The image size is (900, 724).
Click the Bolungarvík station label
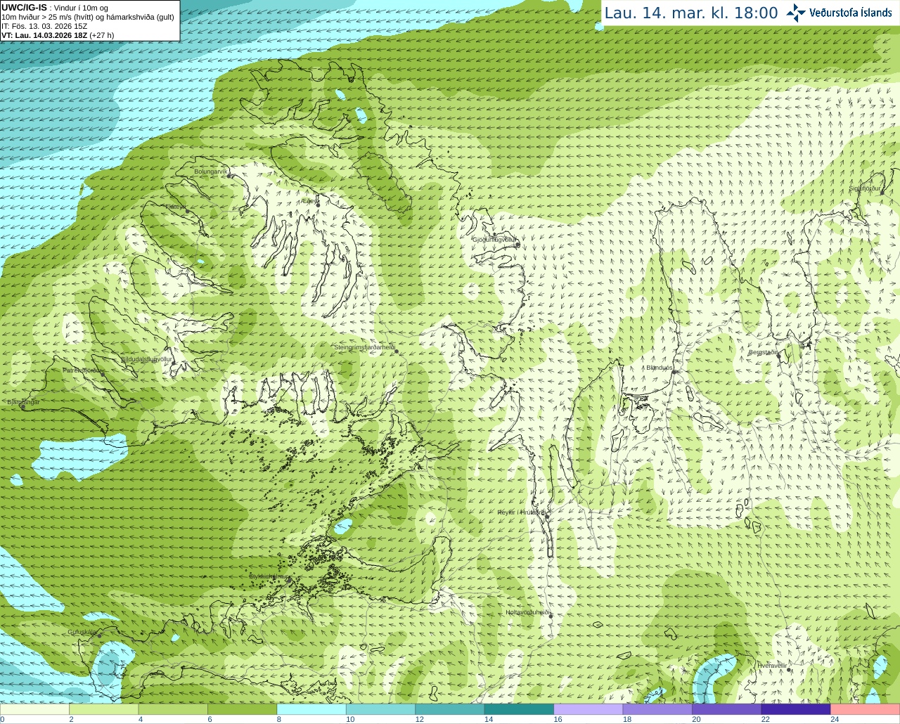point(210,172)
